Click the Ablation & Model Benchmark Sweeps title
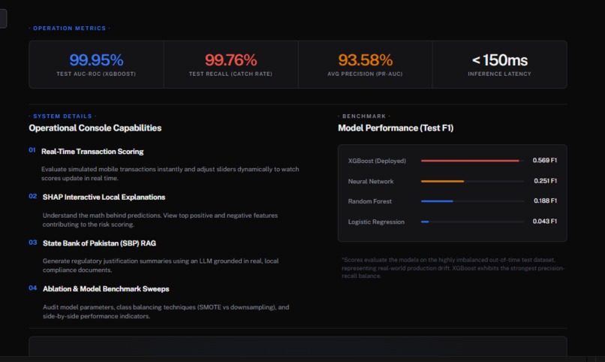The width and height of the screenshot is (605, 362). [106, 288]
